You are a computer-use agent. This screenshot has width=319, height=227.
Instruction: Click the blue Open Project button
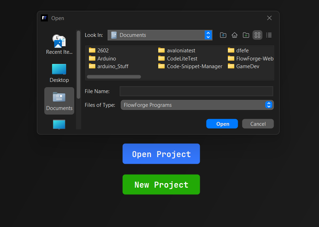[x=161, y=154]
